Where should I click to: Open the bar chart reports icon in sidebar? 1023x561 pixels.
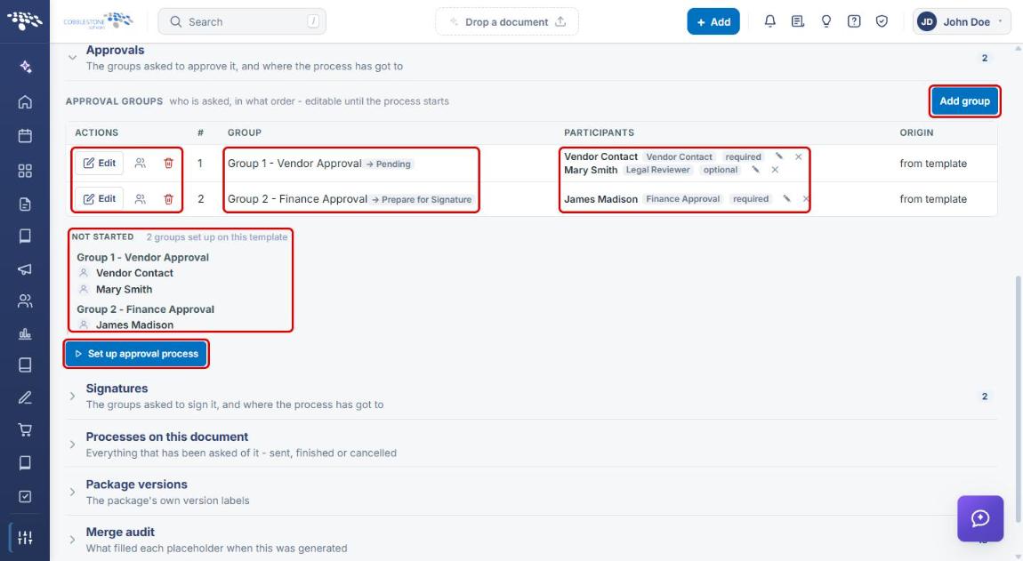25,334
